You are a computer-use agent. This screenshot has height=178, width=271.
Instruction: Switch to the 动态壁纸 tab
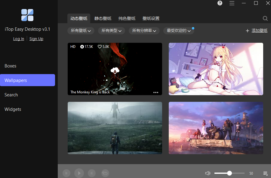click(x=79, y=18)
